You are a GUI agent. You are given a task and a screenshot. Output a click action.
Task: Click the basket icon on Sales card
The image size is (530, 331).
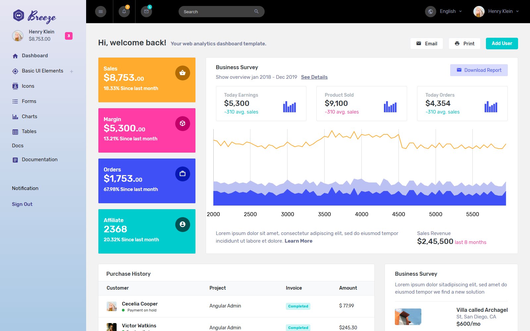[x=183, y=73]
